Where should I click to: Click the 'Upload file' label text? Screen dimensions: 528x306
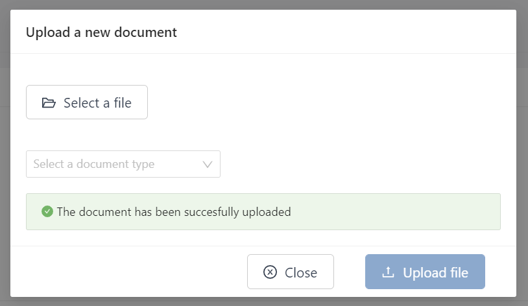(435, 272)
